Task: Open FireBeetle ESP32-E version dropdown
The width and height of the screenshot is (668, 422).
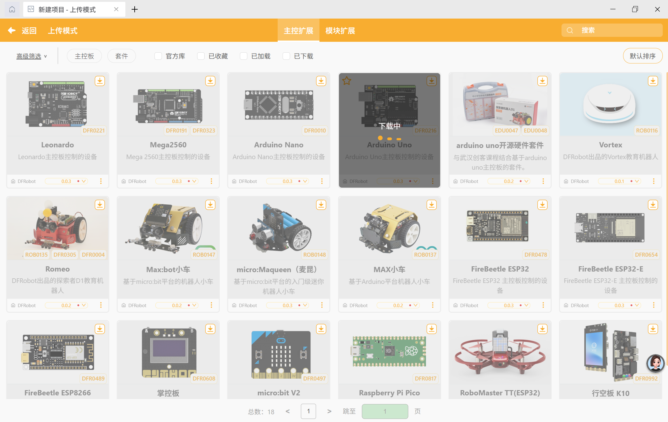Action: tap(619, 305)
